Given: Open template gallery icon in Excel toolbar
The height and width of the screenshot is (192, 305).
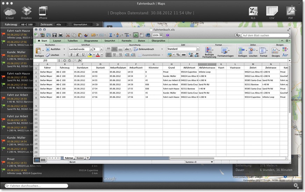Looking at the screenshot, I should pos(42,35).
